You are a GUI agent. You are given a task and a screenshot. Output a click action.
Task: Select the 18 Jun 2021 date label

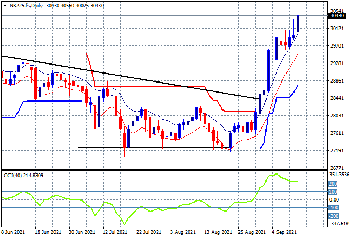(48, 232)
